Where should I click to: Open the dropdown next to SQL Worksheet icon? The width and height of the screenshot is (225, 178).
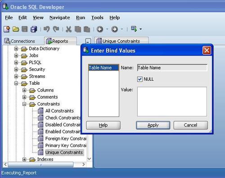click(140, 29)
